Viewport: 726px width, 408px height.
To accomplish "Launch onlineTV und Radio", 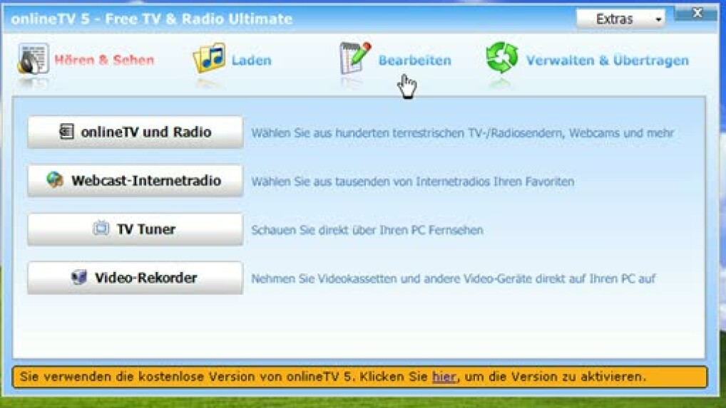I will [135, 132].
